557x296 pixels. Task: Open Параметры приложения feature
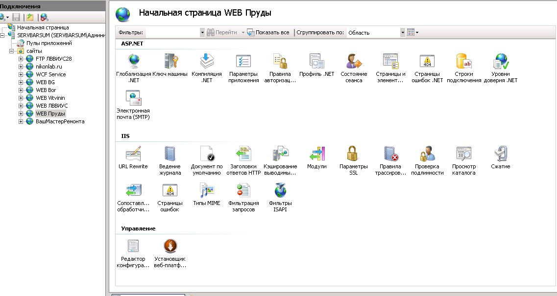pos(243,68)
